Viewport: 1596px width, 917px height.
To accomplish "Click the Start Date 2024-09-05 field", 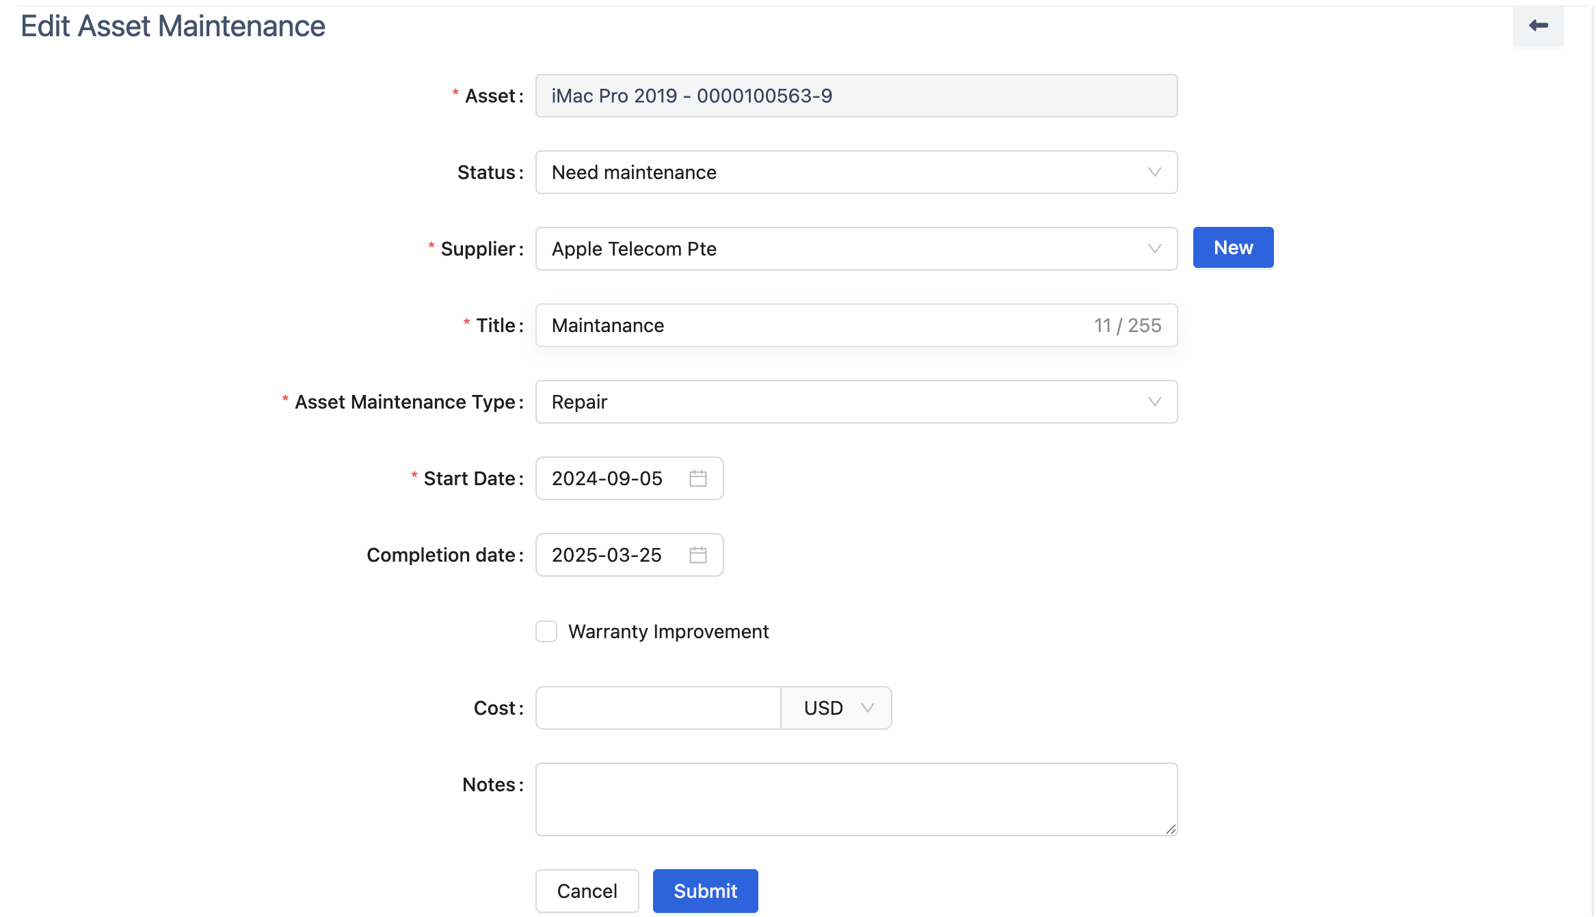I will click(607, 478).
